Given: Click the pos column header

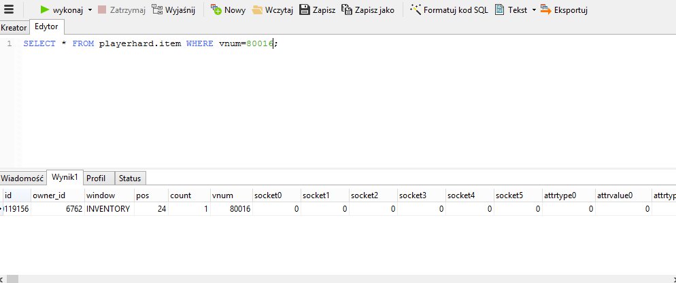Looking at the screenshot, I should [151, 195].
